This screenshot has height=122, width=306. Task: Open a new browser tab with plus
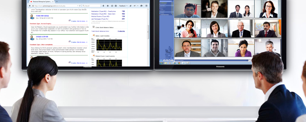point(57,2)
